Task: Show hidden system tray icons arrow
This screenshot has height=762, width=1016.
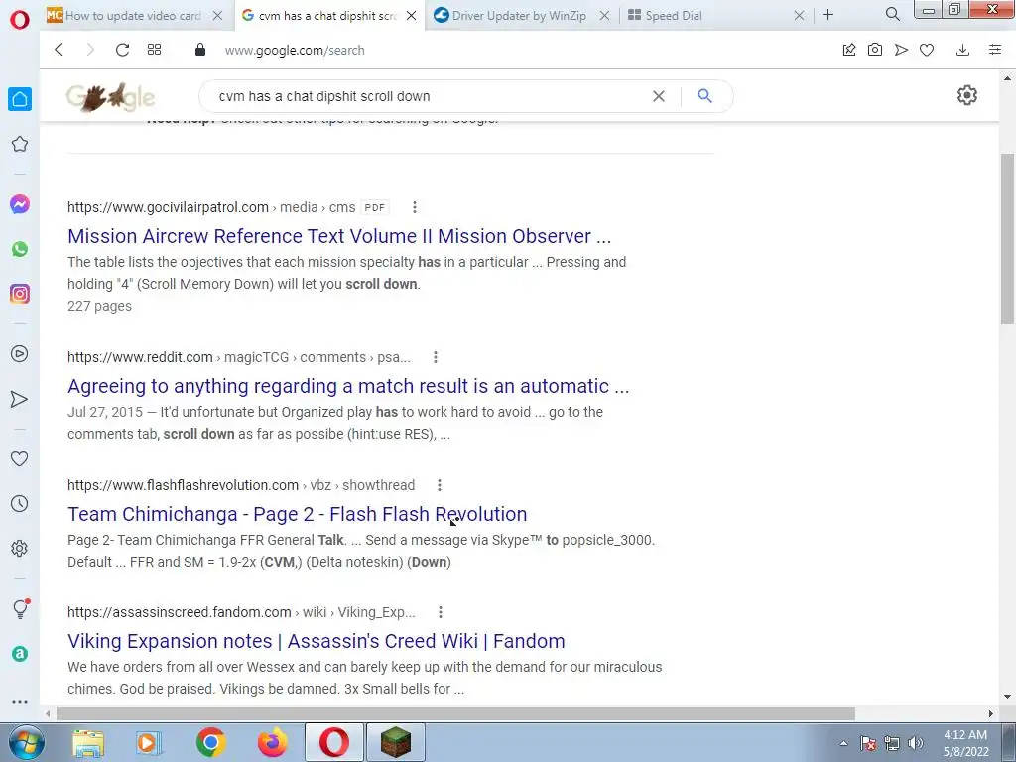Action: point(843,743)
